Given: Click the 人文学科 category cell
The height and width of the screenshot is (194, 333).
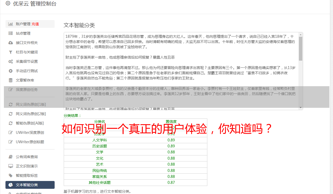Looking at the screenshot, I should pyautogui.click(x=100, y=140).
